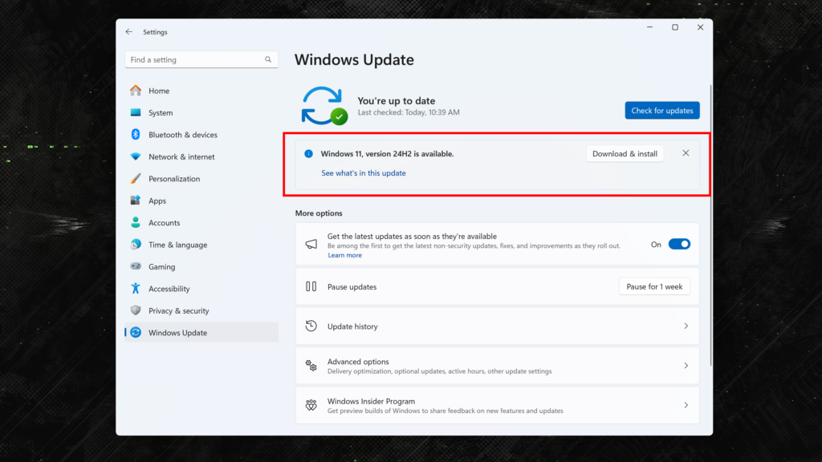The height and width of the screenshot is (462, 822).
Task: Select Personalization in the sidebar
Action: pos(201,179)
